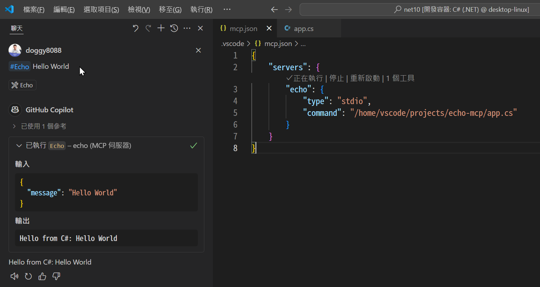Undo last chat request with the undo arrow
540x287 pixels.
135,29
